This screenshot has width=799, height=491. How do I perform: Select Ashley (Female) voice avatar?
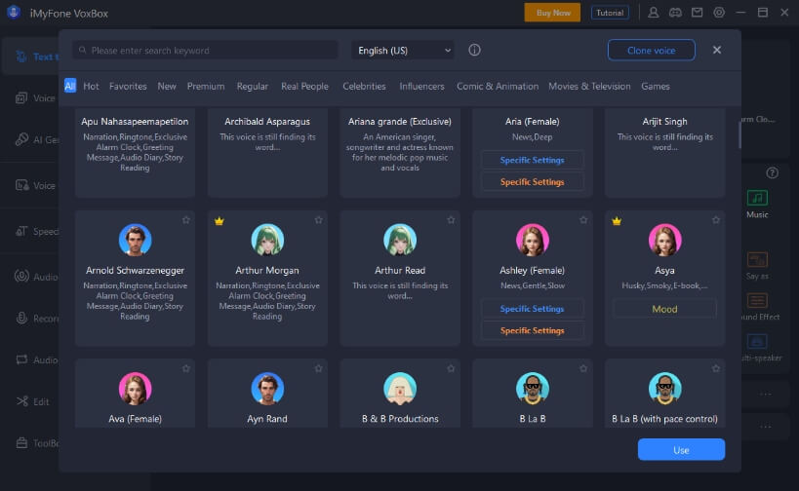533,240
